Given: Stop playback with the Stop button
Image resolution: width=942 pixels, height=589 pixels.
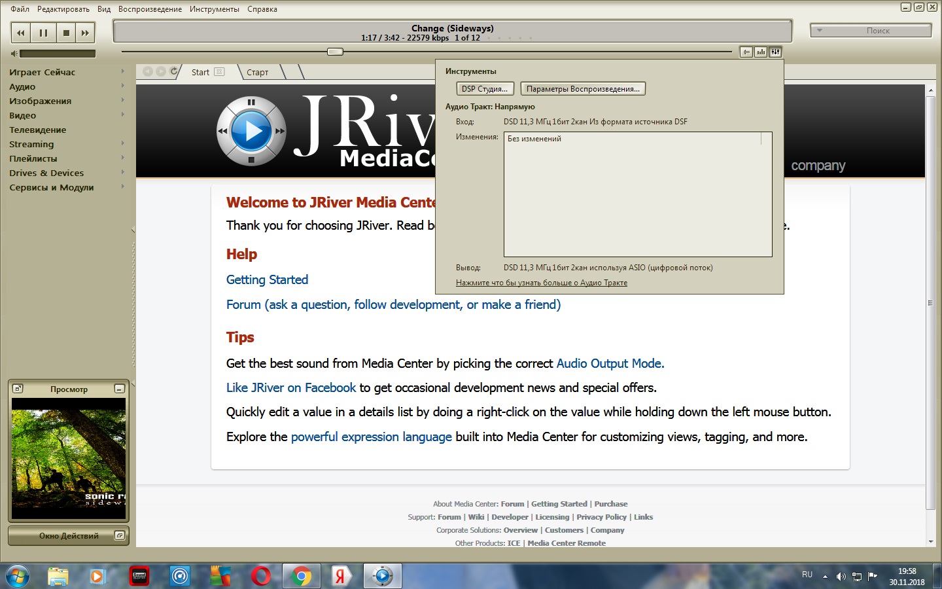Looking at the screenshot, I should pyautogui.click(x=66, y=33).
